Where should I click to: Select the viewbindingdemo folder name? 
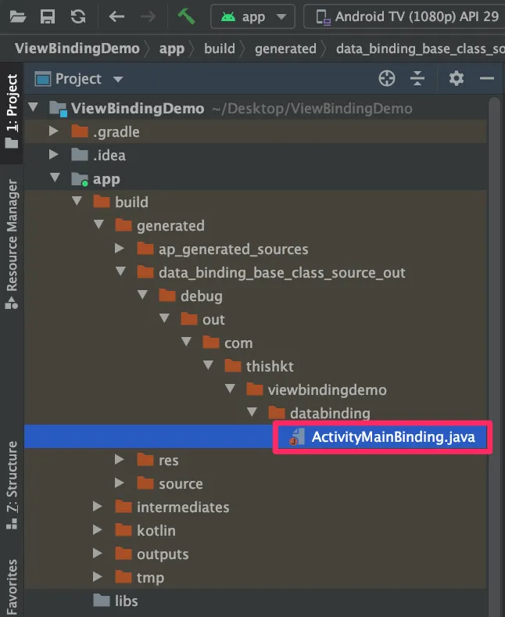(x=328, y=390)
